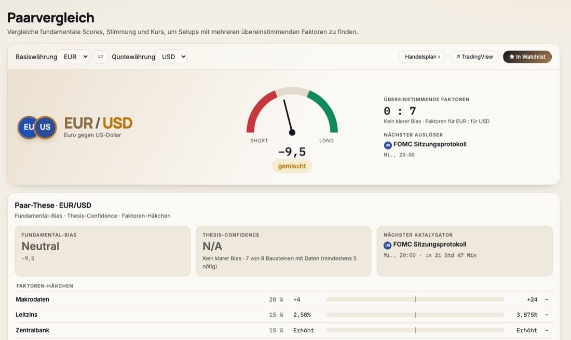Open the Basiswährung EUR dropdown

[x=74, y=57]
